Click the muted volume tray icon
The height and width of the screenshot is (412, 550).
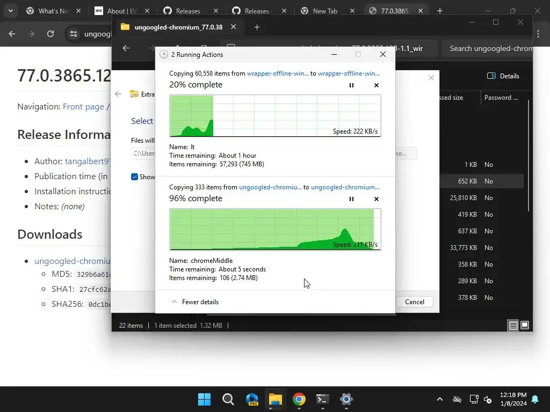tap(488, 399)
